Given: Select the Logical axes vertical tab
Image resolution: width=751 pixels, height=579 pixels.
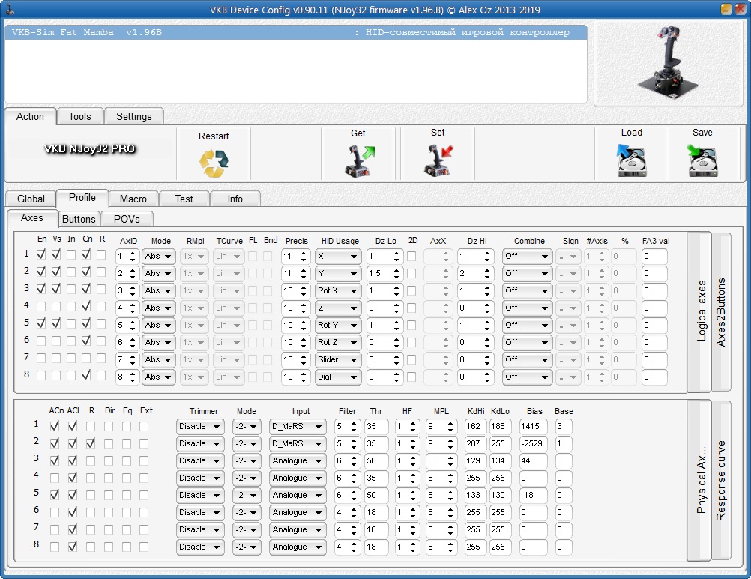Looking at the screenshot, I should (701, 311).
